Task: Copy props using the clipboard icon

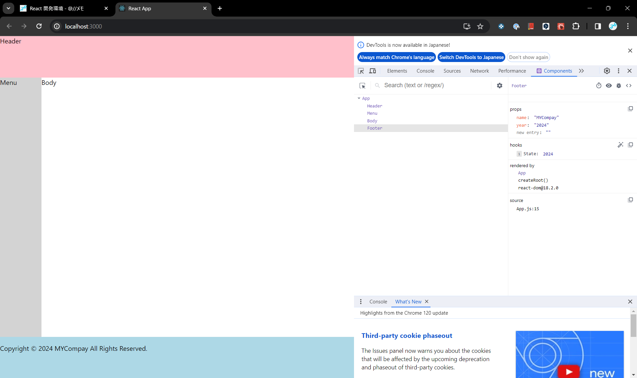Action: tap(630, 108)
